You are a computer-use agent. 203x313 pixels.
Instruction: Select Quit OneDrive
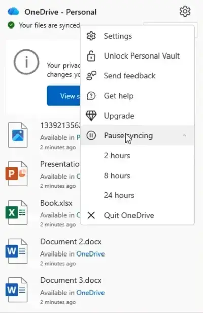138,215
